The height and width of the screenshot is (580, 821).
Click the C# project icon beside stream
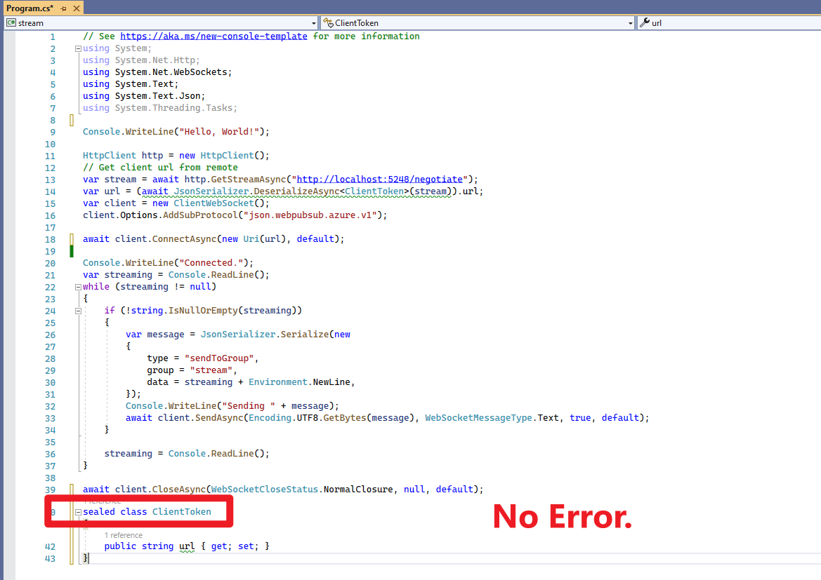pos(11,23)
